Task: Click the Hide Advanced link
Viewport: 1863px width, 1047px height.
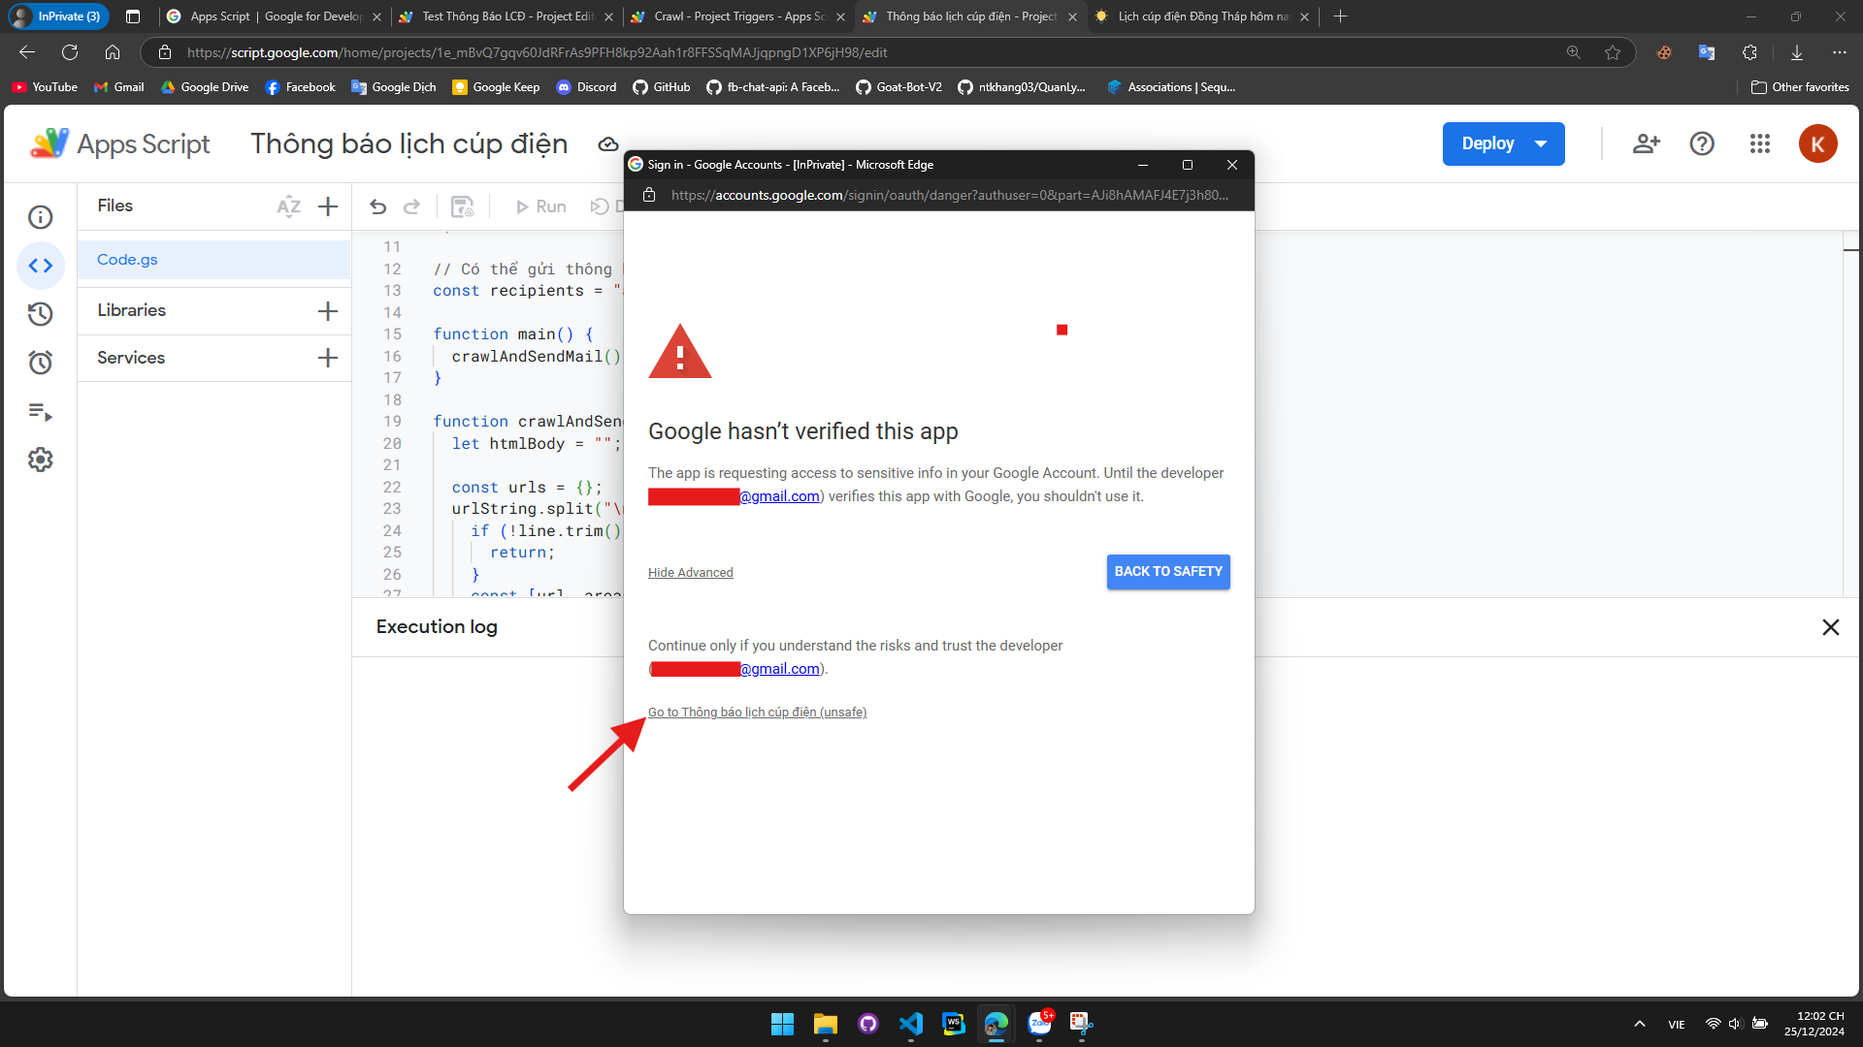Action: [690, 573]
